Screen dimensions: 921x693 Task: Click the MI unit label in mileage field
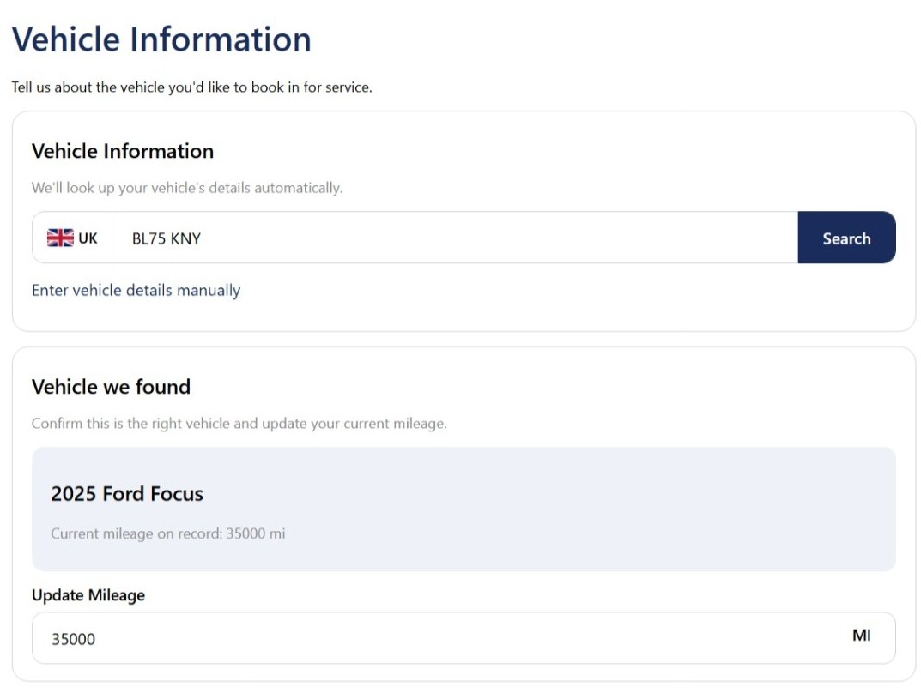click(x=862, y=636)
